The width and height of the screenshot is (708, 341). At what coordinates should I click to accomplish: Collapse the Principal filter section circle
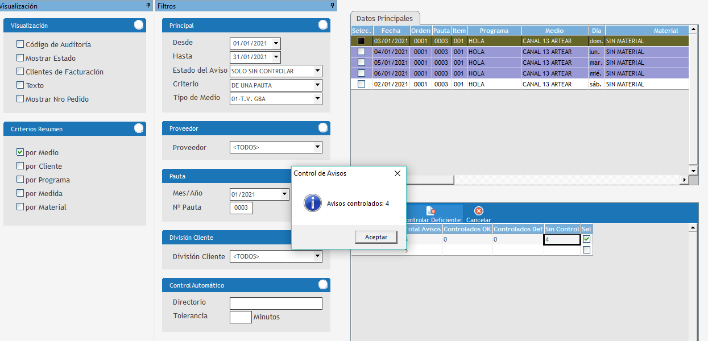pyautogui.click(x=323, y=25)
